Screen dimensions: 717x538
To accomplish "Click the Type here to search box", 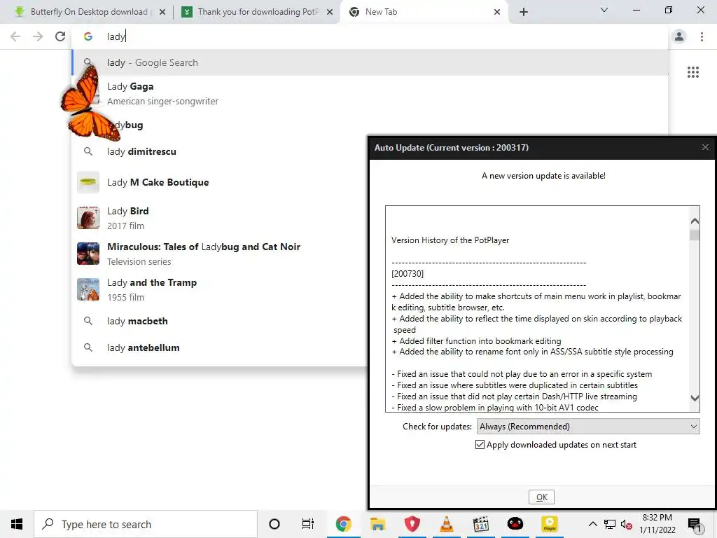I will pyautogui.click(x=146, y=524).
